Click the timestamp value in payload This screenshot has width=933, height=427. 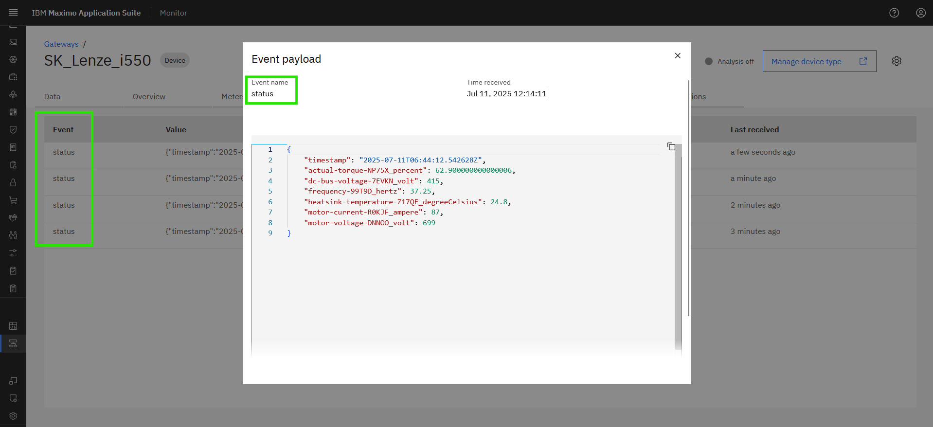tap(420, 160)
